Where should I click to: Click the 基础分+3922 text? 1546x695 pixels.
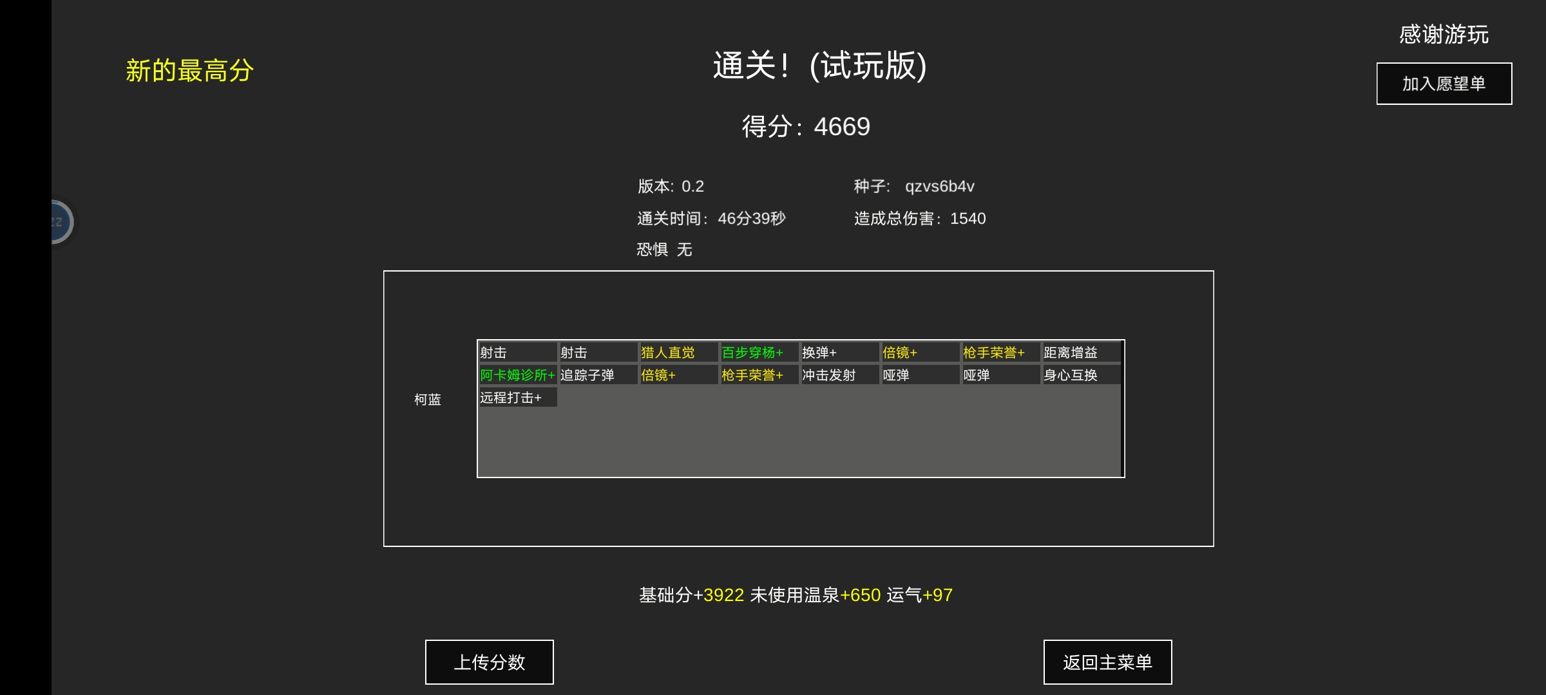pyautogui.click(x=691, y=595)
